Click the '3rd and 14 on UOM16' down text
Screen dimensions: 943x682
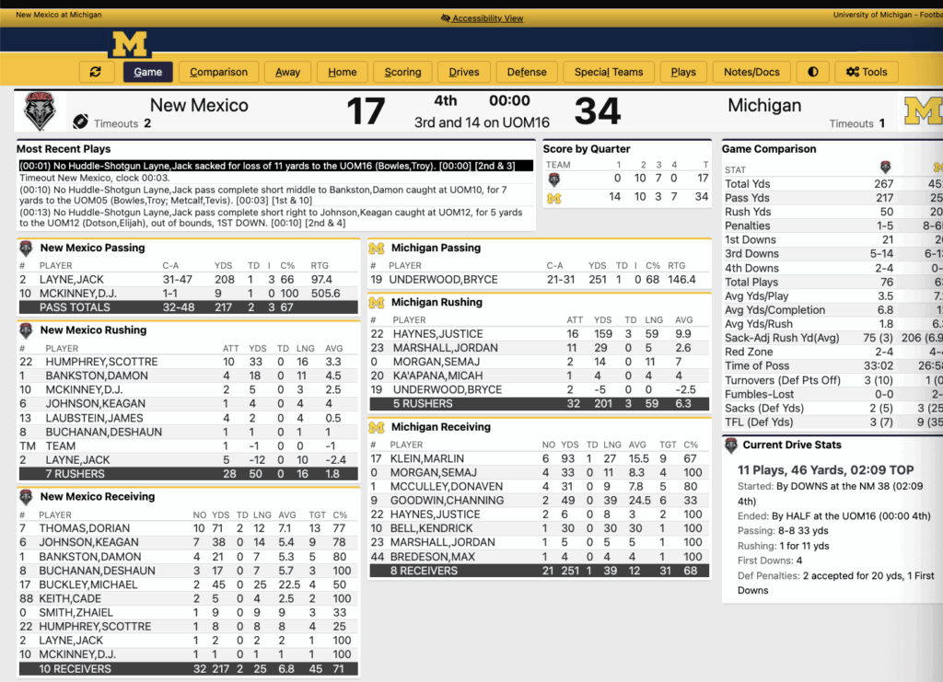[x=482, y=122]
